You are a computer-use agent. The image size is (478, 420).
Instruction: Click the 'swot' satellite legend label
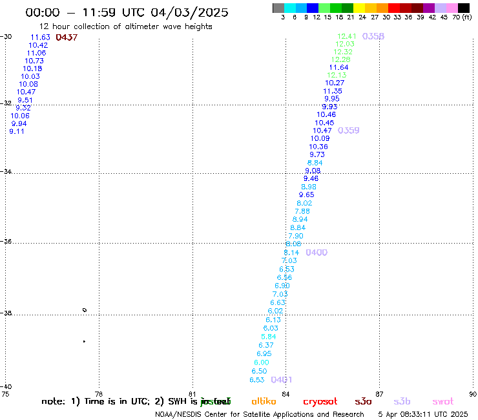click(443, 401)
